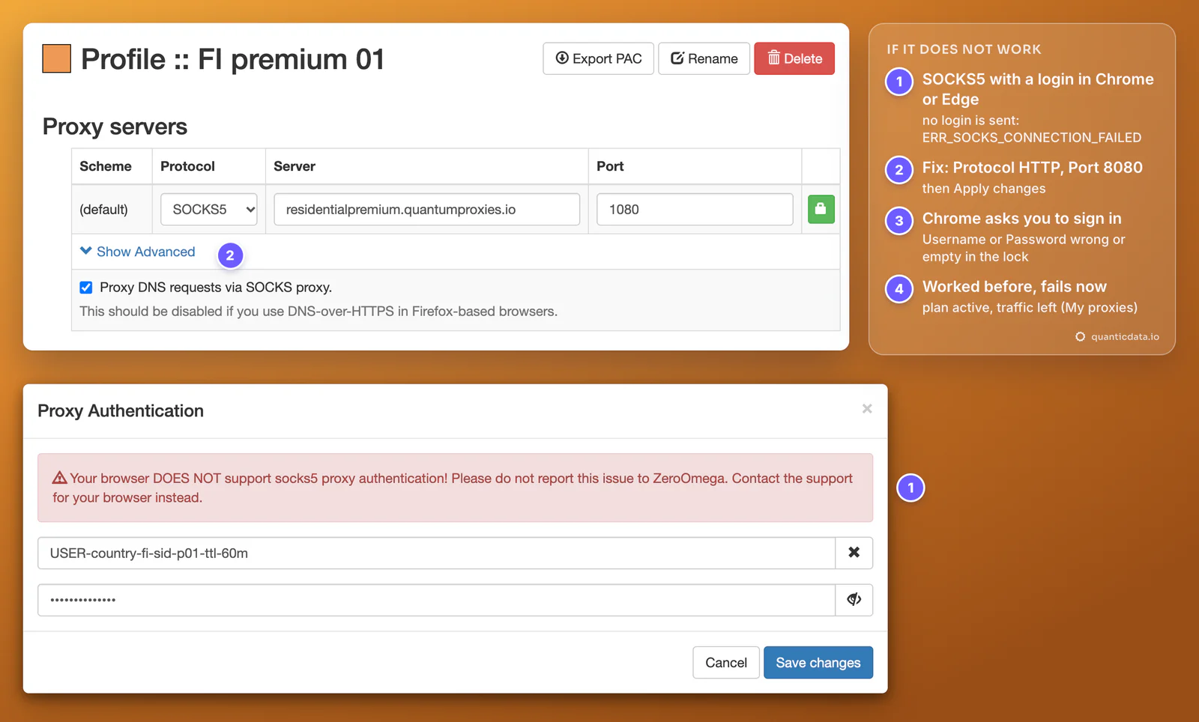Uncheck Proxy DNS requests via SOCKS proxy

pyautogui.click(x=86, y=288)
